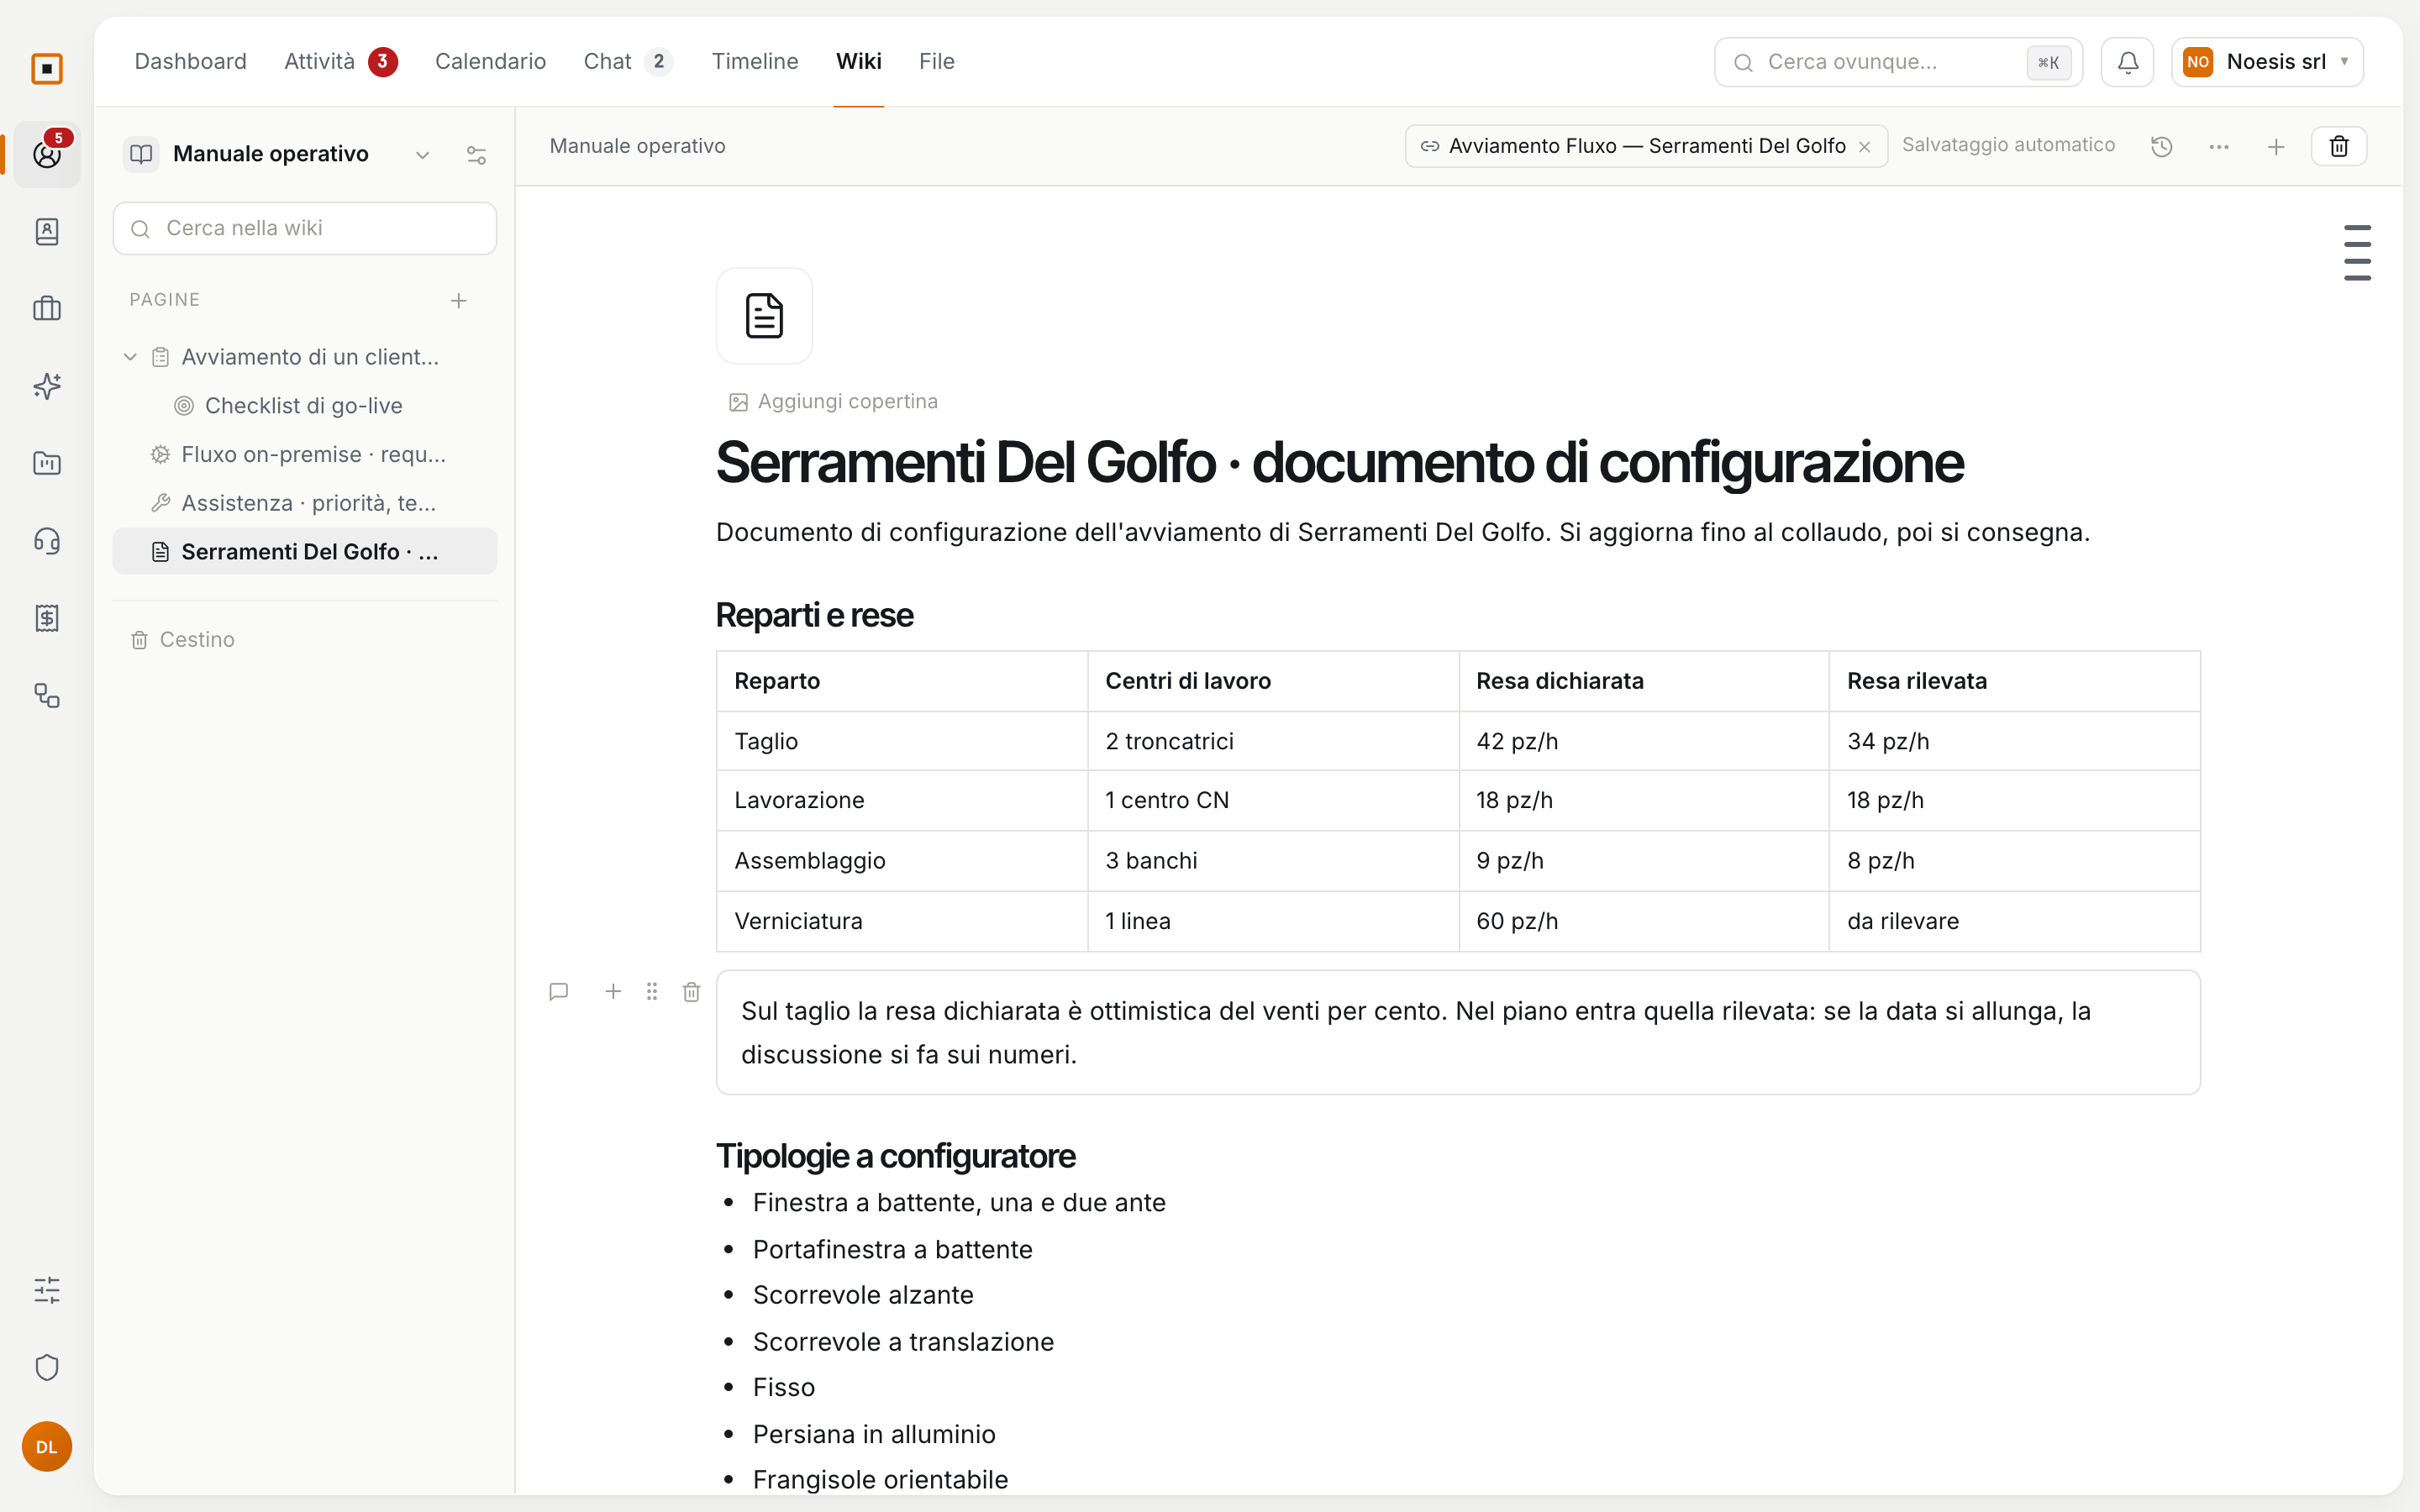
Task: Open the File tab
Action: tap(936, 62)
